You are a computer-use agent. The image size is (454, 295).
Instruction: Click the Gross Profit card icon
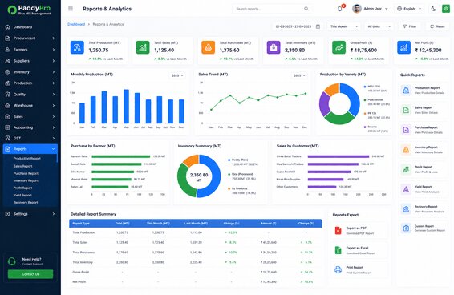pyautogui.click(x=338, y=47)
